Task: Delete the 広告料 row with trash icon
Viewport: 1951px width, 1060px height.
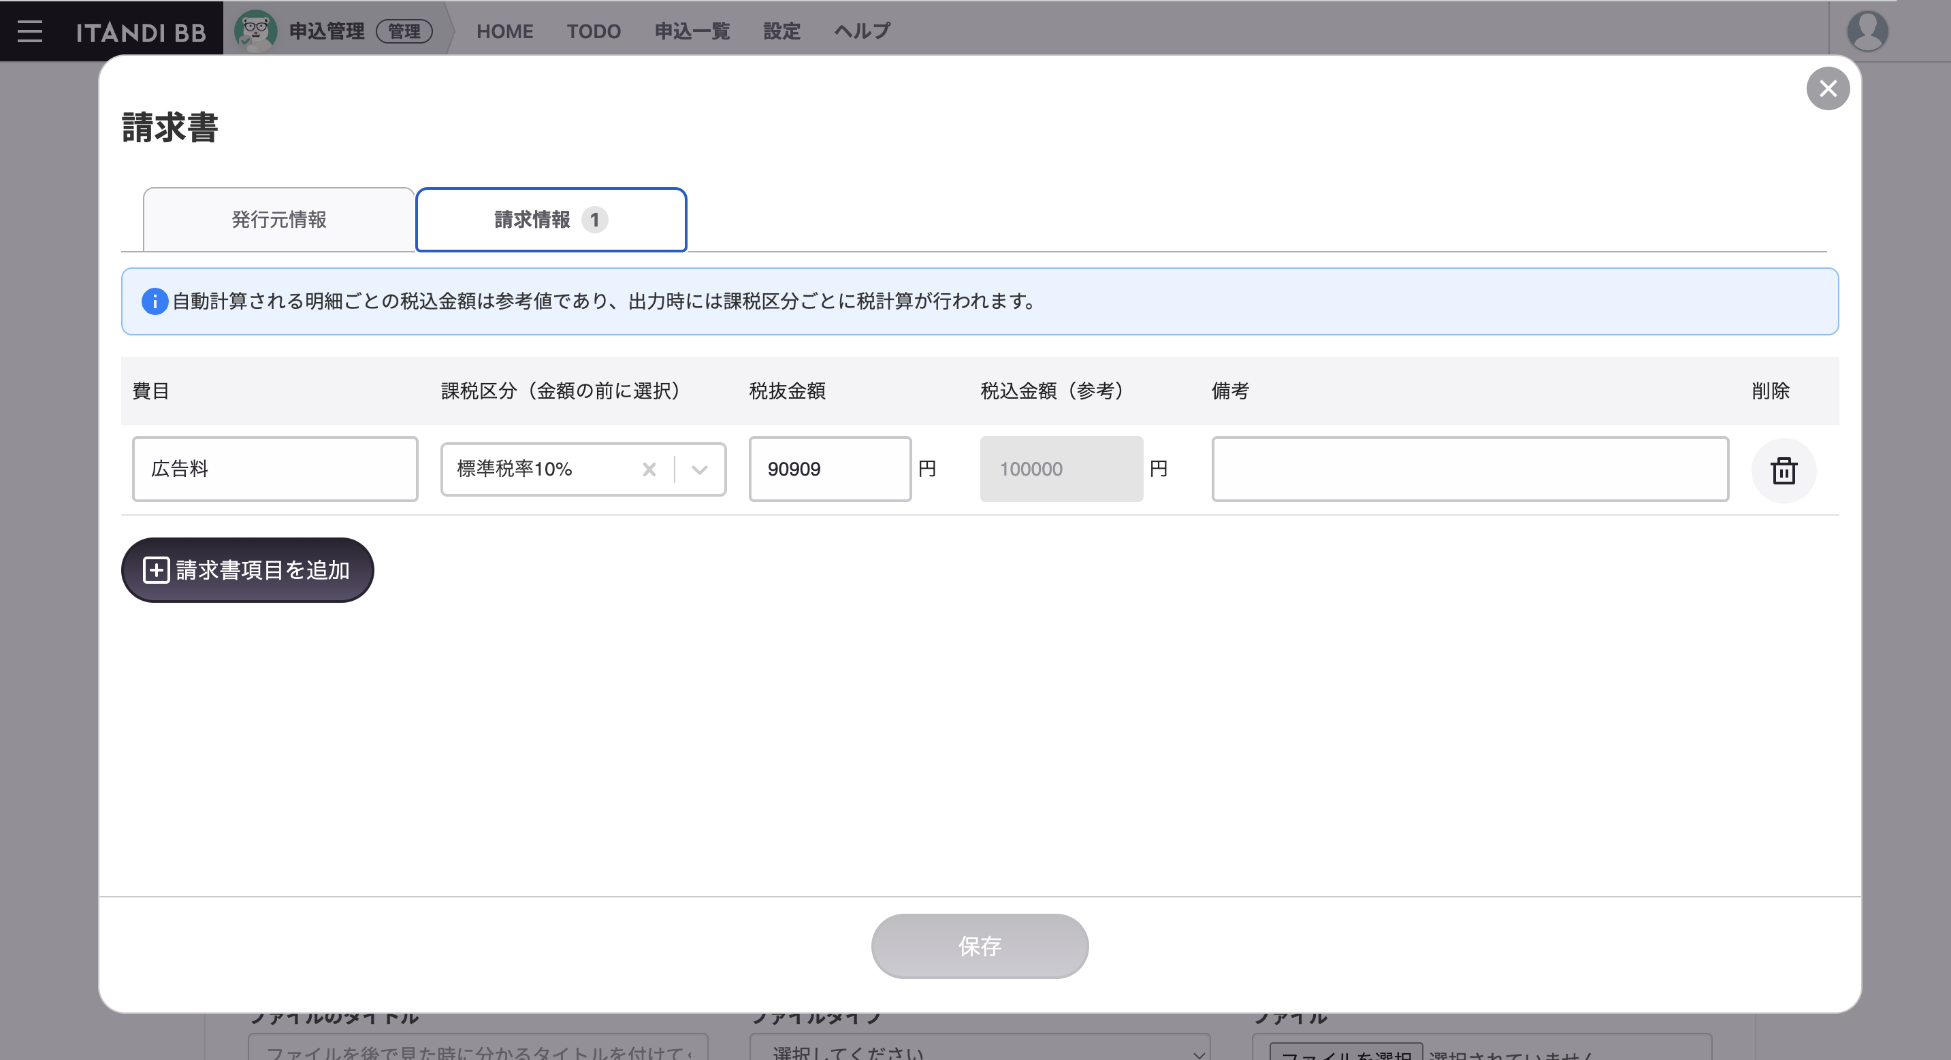Action: click(1784, 470)
